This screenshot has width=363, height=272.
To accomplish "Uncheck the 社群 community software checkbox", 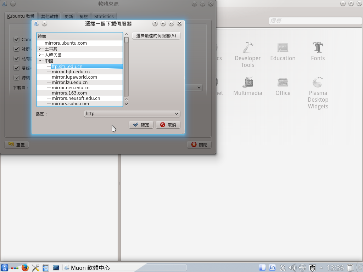I will click(16, 49).
